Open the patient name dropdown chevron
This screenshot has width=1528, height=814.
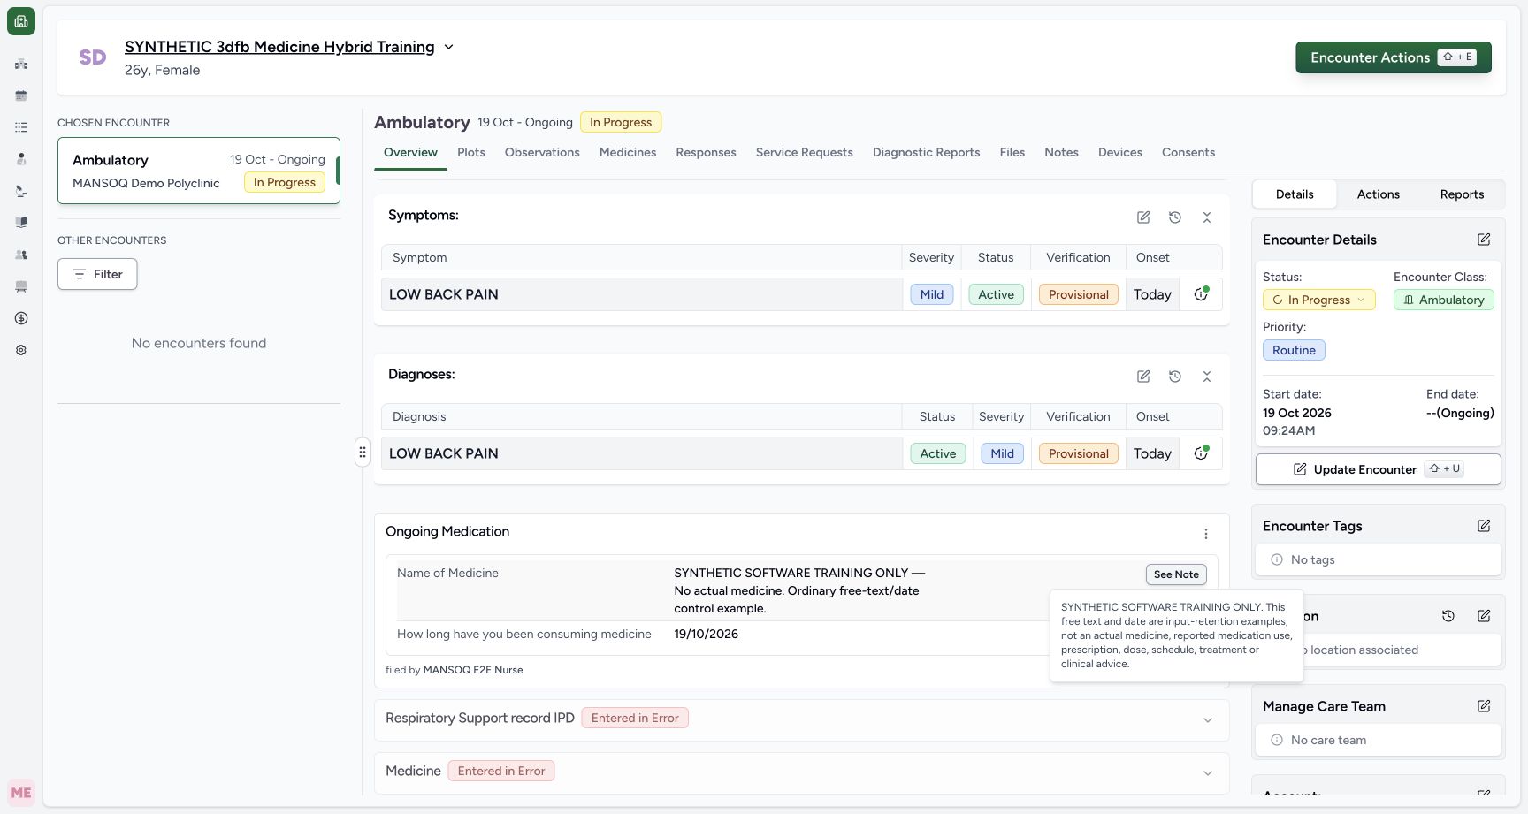448,47
